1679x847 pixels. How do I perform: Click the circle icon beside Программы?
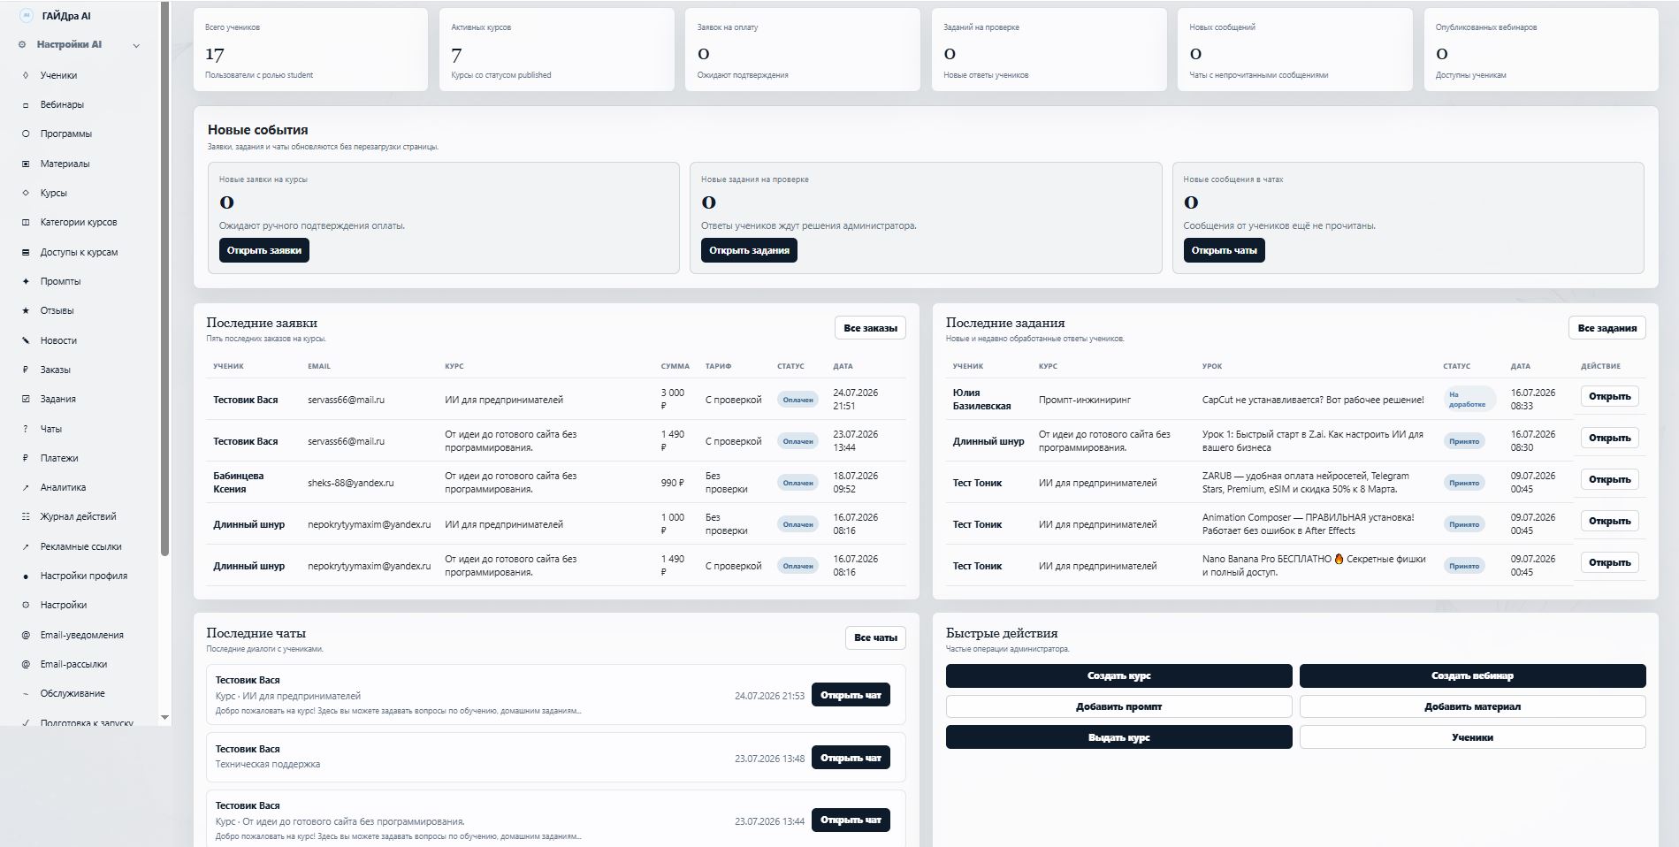(x=26, y=134)
